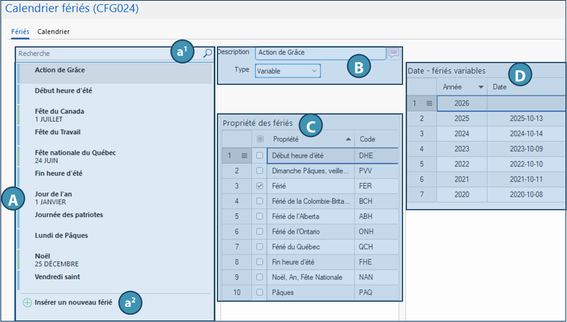567x322 pixels.
Task: Sort by the Propriété column ascending arrow
Action: (x=348, y=139)
